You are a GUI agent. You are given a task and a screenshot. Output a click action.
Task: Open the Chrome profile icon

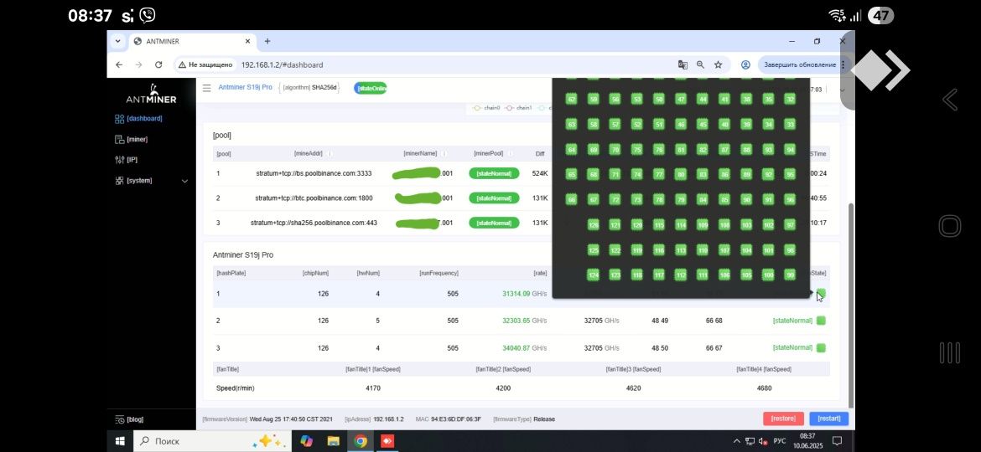click(745, 64)
